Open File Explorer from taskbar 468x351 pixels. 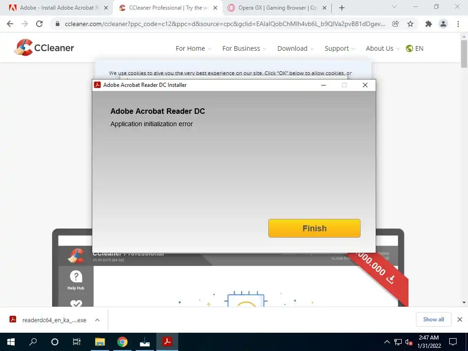coord(100,342)
